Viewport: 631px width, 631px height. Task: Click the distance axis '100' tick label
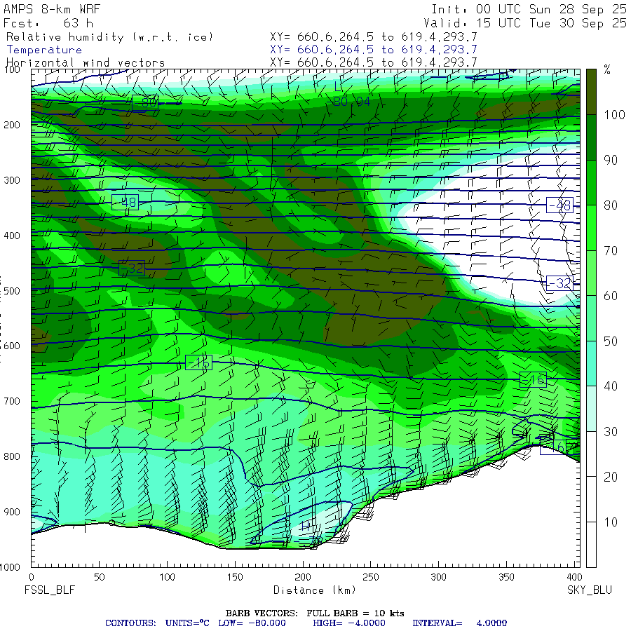click(167, 577)
